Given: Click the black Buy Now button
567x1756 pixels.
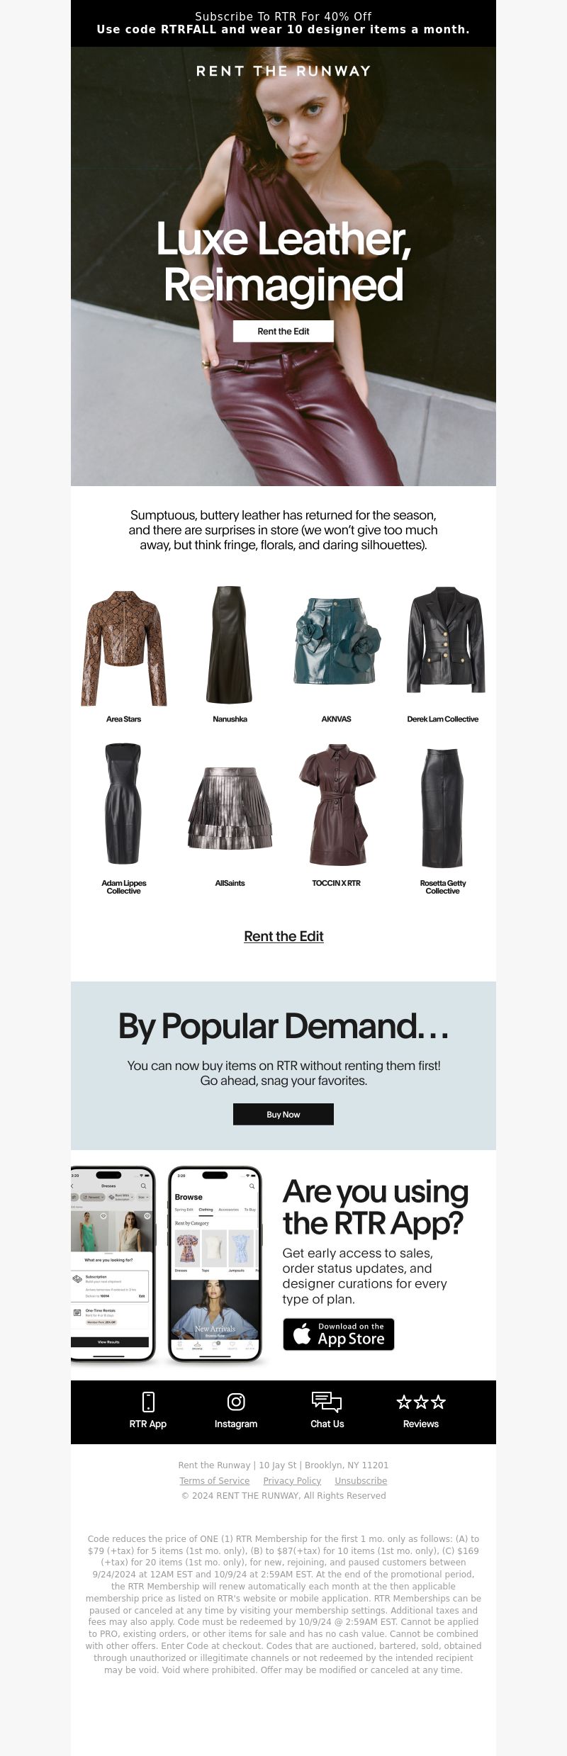Looking at the screenshot, I should (283, 1114).
